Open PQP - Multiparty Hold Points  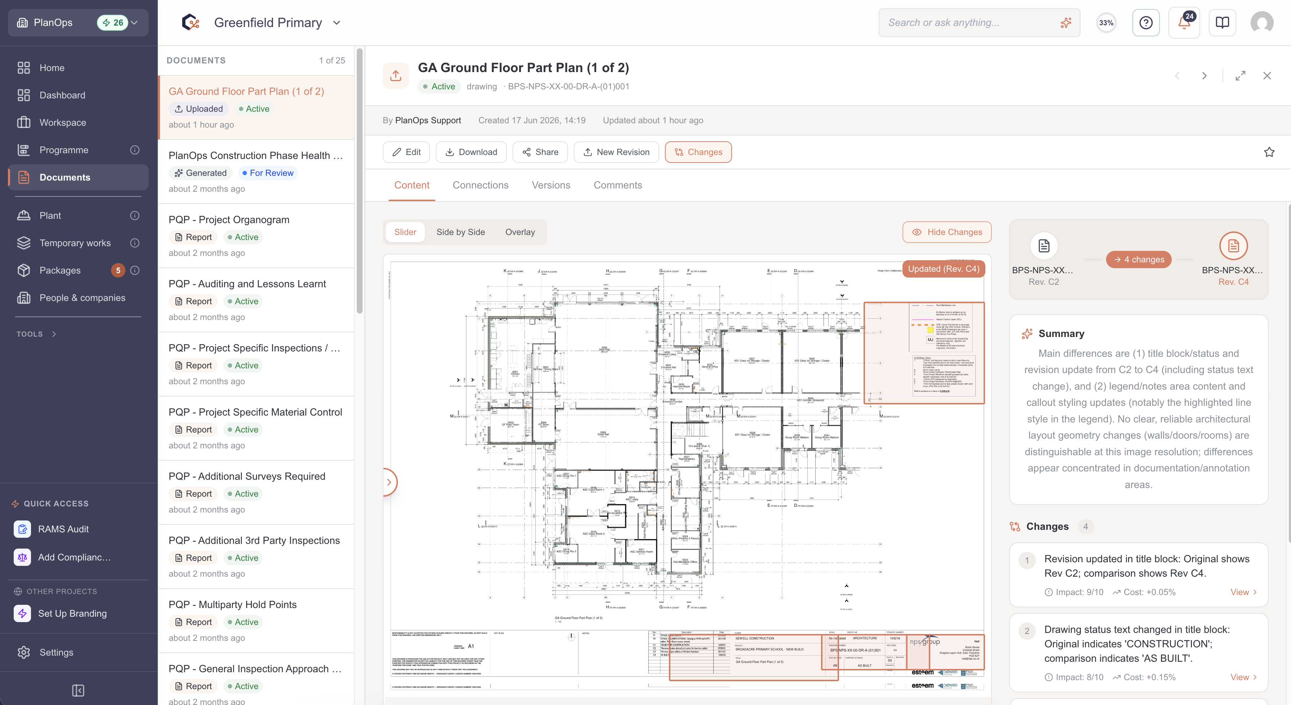coord(257,620)
